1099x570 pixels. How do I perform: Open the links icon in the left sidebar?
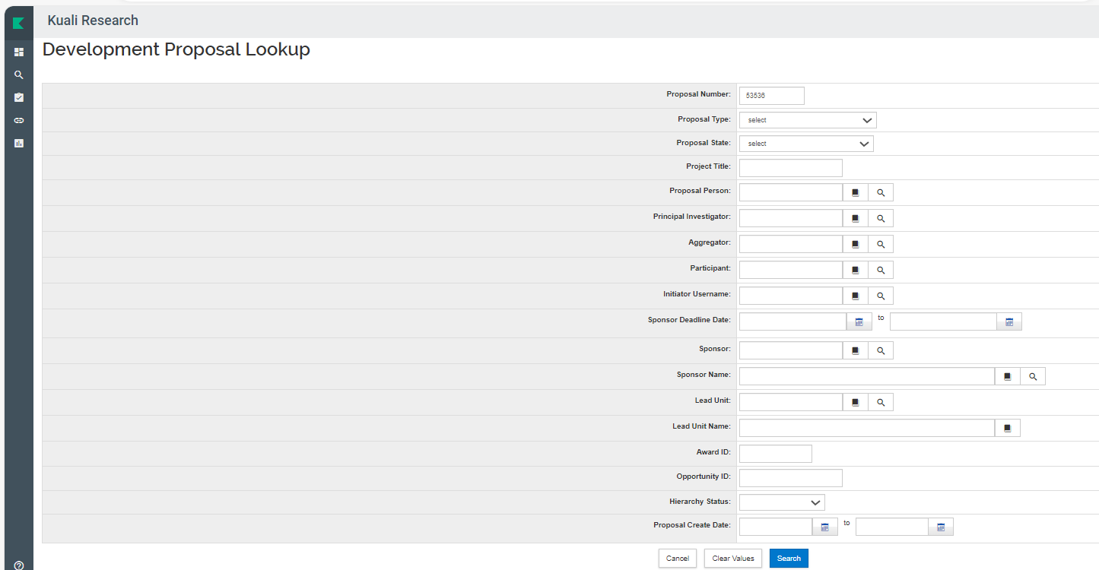[x=19, y=120]
